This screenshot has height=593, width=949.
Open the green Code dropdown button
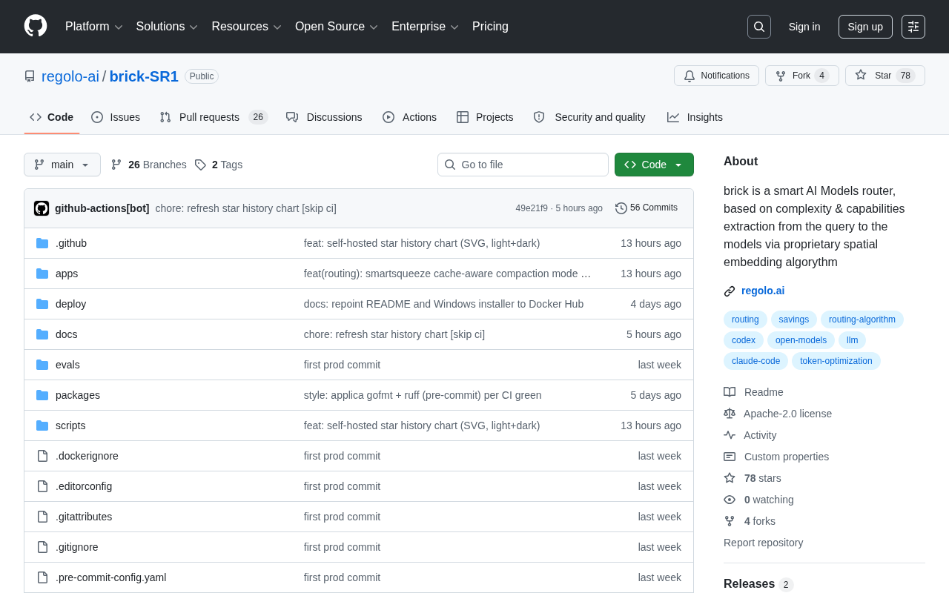click(654, 165)
